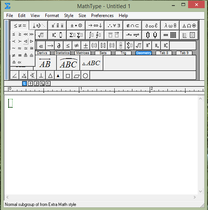Open the Format menu
The height and width of the screenshot is (210, 208).
52,16
